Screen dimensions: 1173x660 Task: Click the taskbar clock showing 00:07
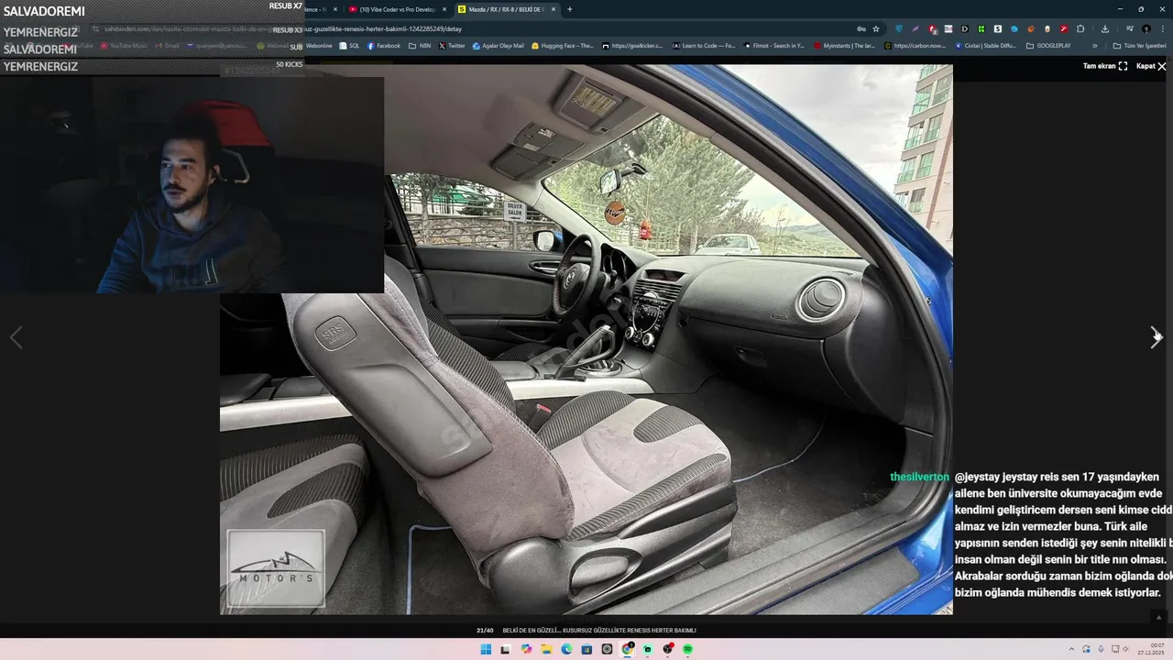click(x=1151, y=649)
